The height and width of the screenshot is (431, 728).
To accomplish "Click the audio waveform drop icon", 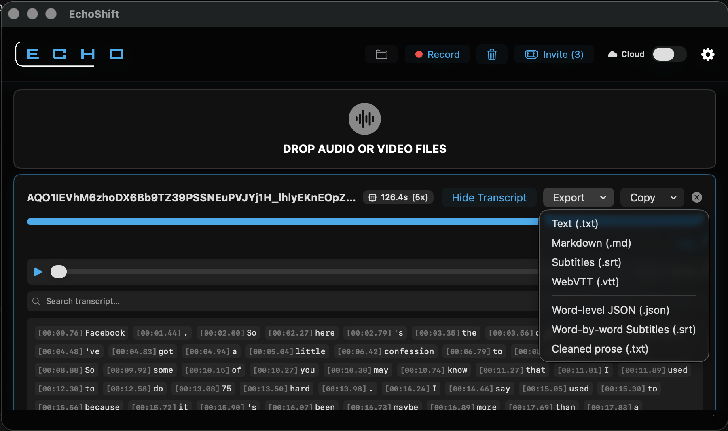I will [x=365, y=119].
